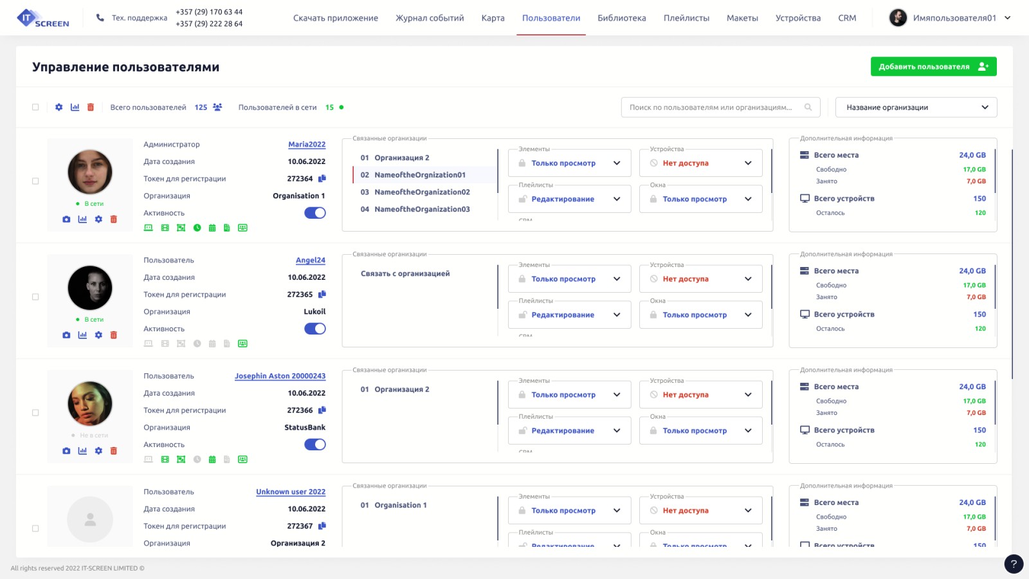Open the Unknown user 2022 profile link
The height and width of the screenshot is (579, 1029).
click(x=291, y=492)
